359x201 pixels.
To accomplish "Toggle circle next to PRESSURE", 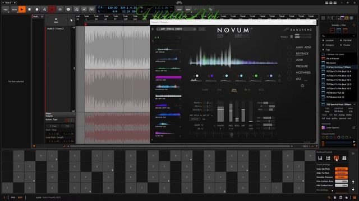I will coord(289,66).
